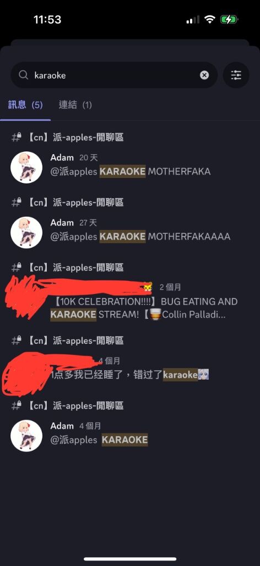The image size is (260, 566).
Task: Tap the @派apples mention in 20 天 message
Action: pos(74,171)
